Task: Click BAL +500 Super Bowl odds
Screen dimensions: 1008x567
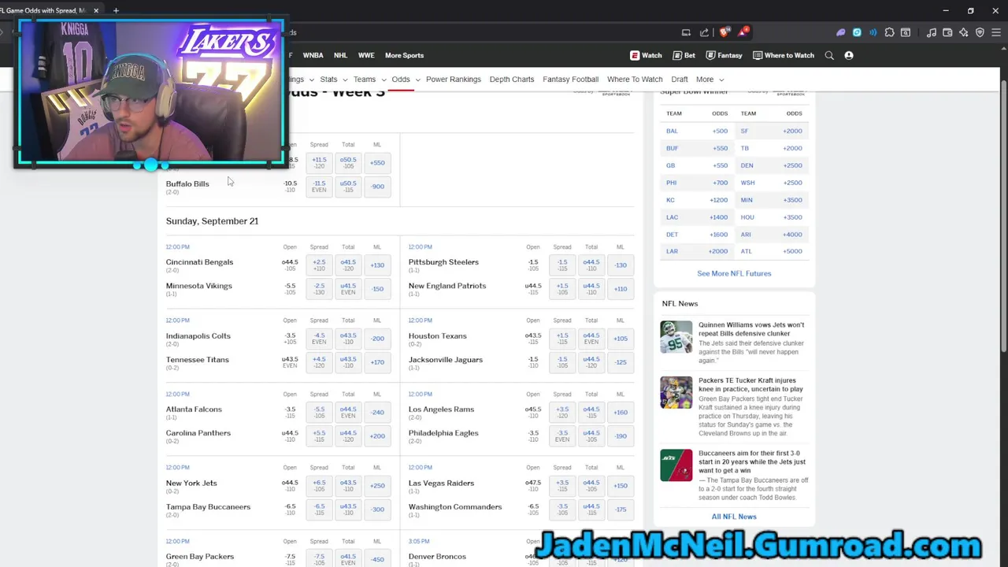Action: [720, 131]
